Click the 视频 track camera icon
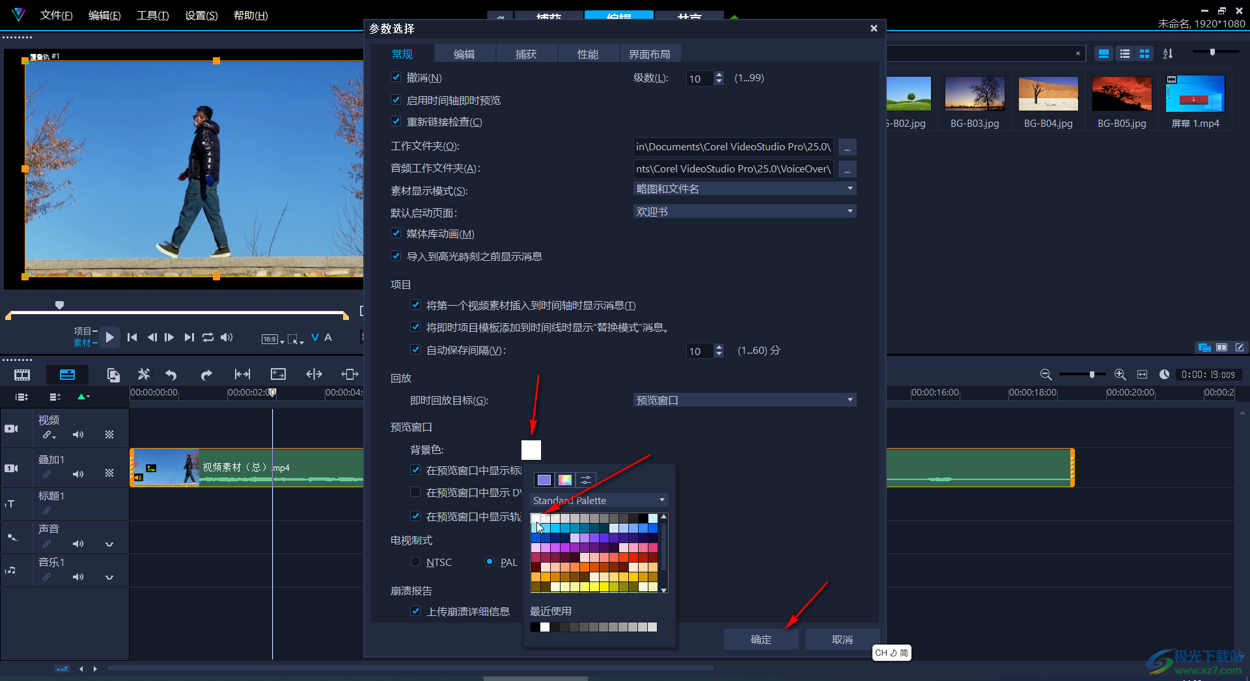Viewport: 1250px width, 681px height. point(12,429)
